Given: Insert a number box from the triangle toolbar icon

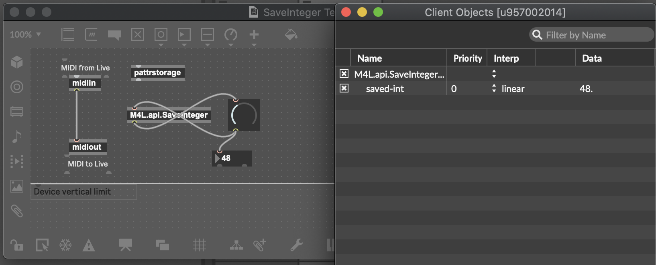Looking at the screenshot, I should click(x=184, y=34).
